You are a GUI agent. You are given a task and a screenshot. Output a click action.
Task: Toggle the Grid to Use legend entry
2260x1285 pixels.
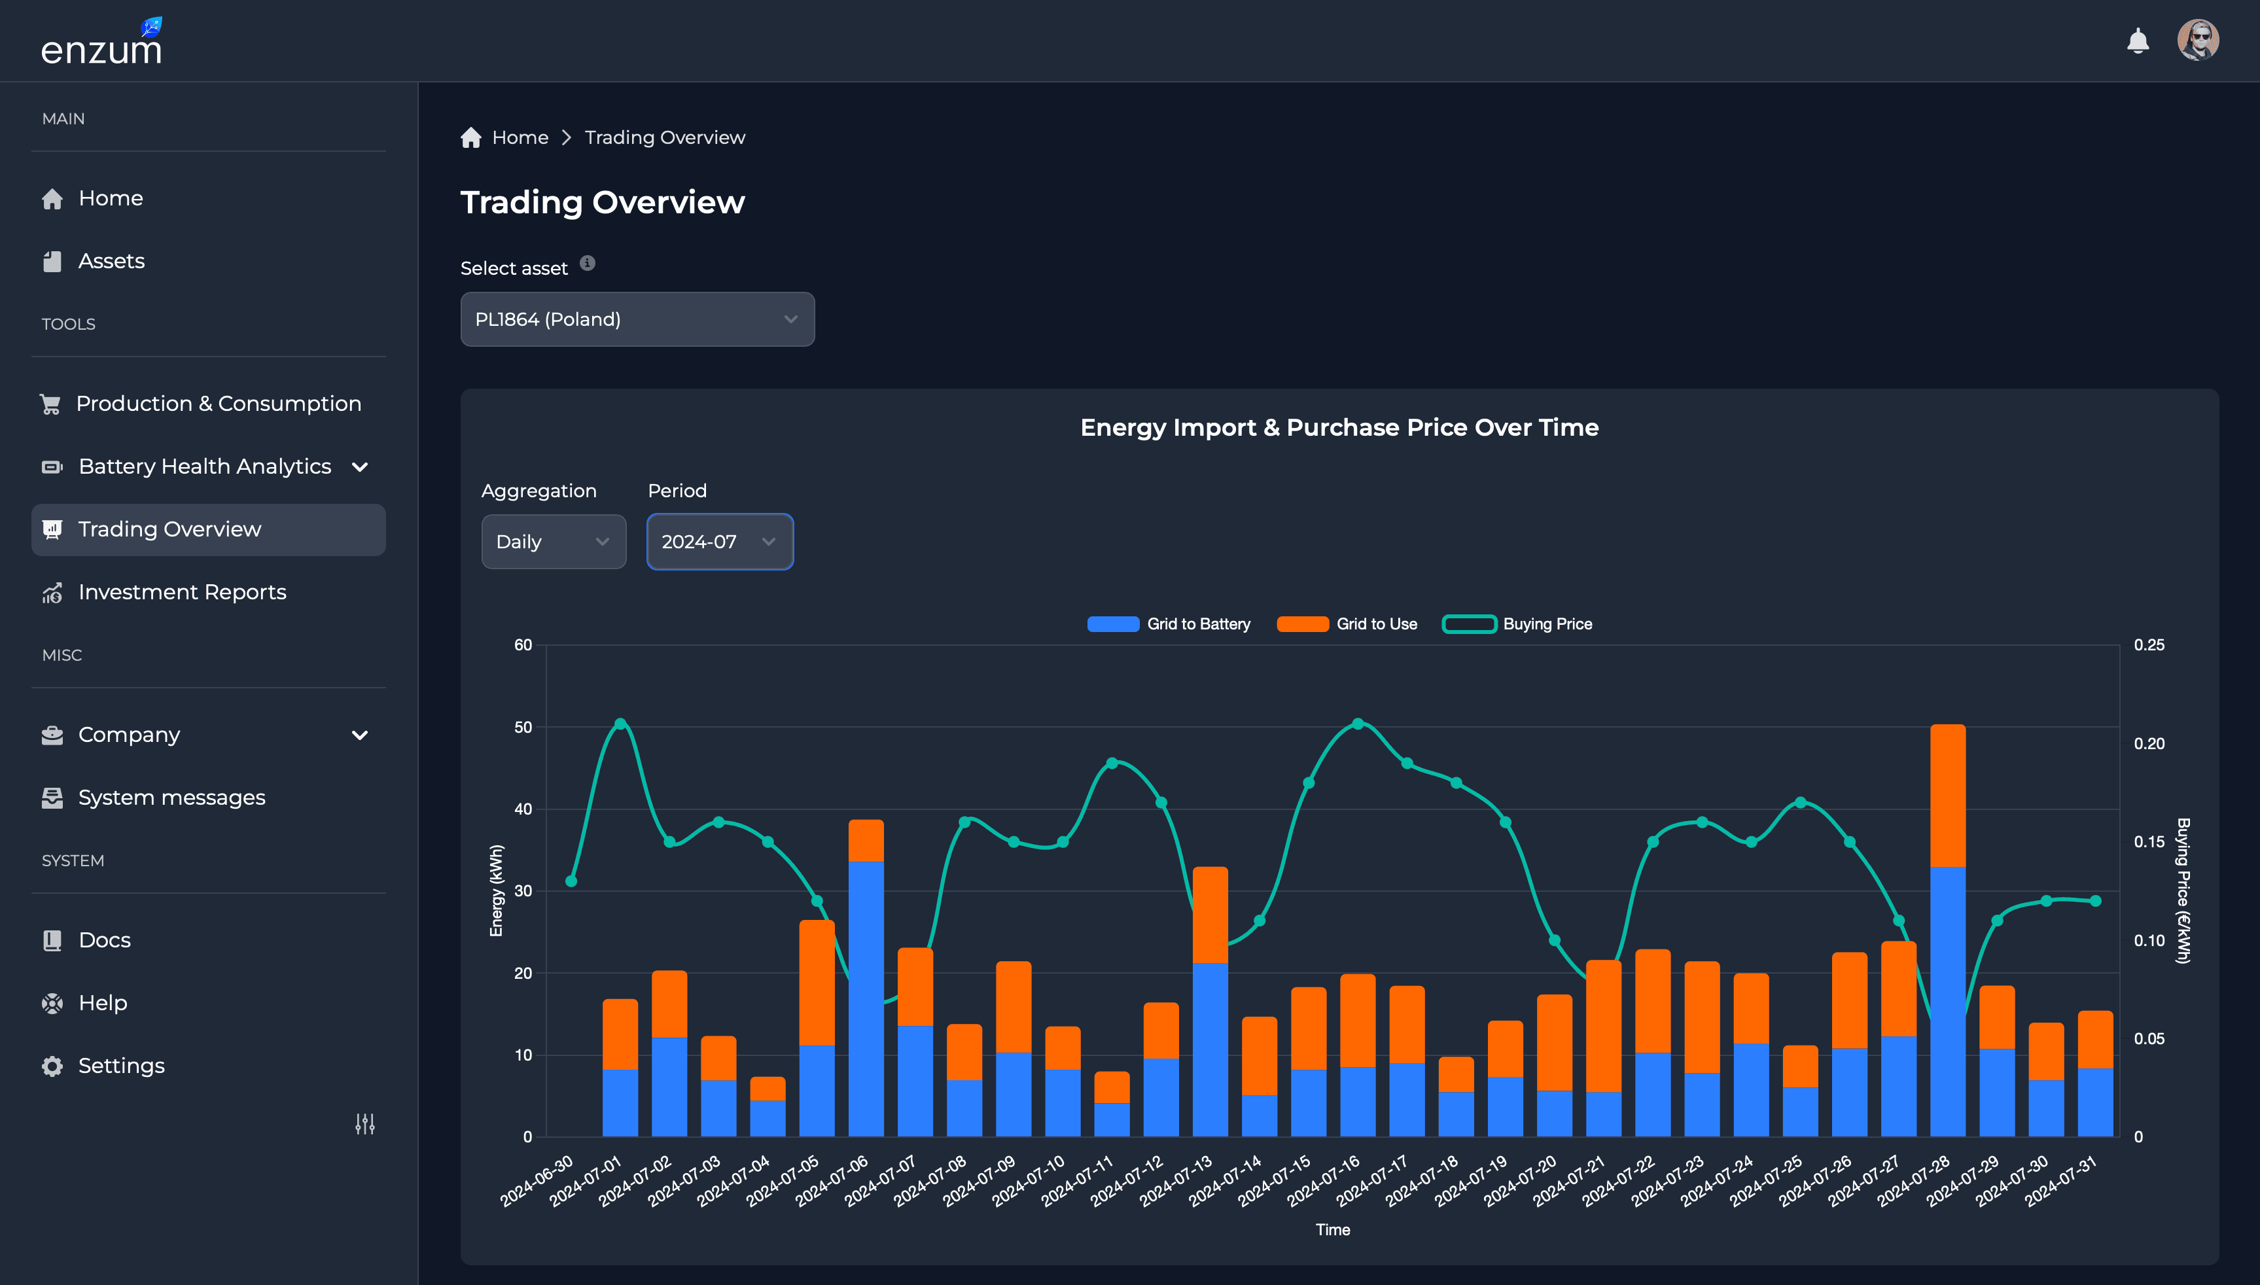pyautogui.click(x=1349, y=624)
